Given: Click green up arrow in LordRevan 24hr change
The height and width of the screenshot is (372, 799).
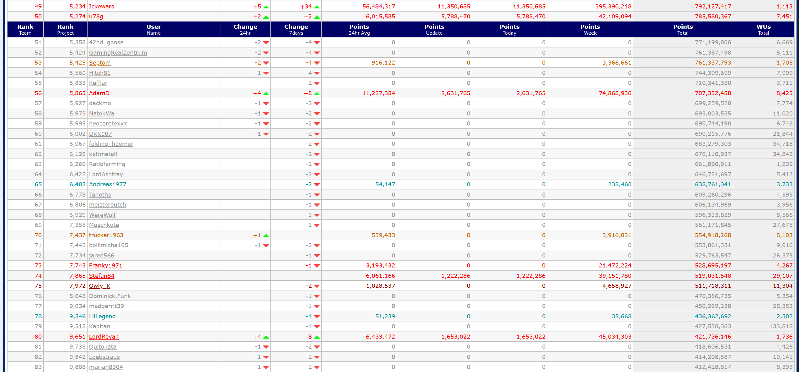Looking at the screenshot, I should 266,337.
